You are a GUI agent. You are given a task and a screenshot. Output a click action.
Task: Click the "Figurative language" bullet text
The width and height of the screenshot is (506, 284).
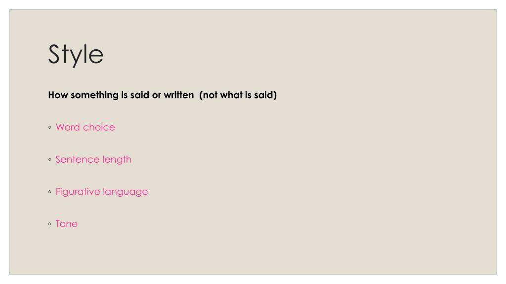(102, 192)
